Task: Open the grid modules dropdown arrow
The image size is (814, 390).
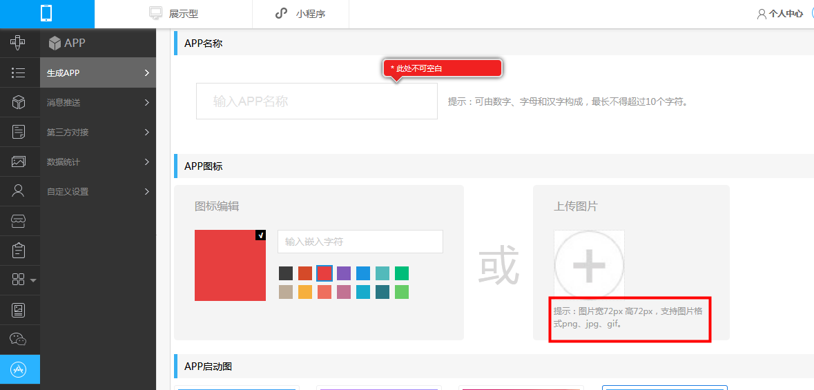Action: pyautogui.click(x=34, y=281)
